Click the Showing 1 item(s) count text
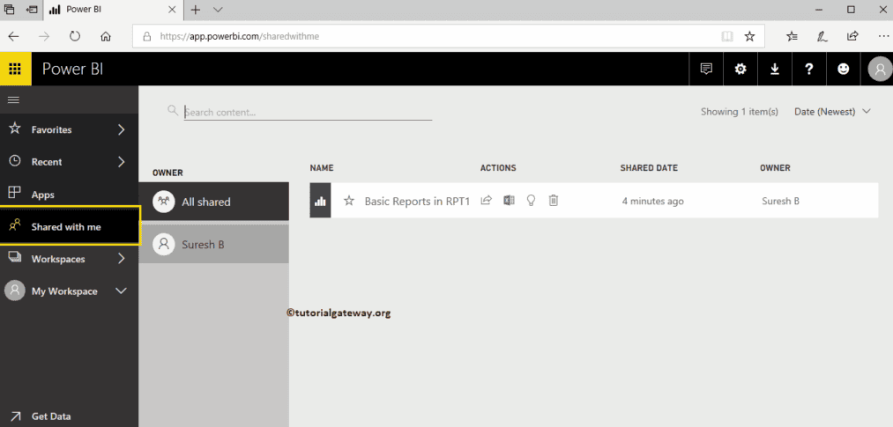The height and width of the screenshot is (427, 893). [740, 112]
